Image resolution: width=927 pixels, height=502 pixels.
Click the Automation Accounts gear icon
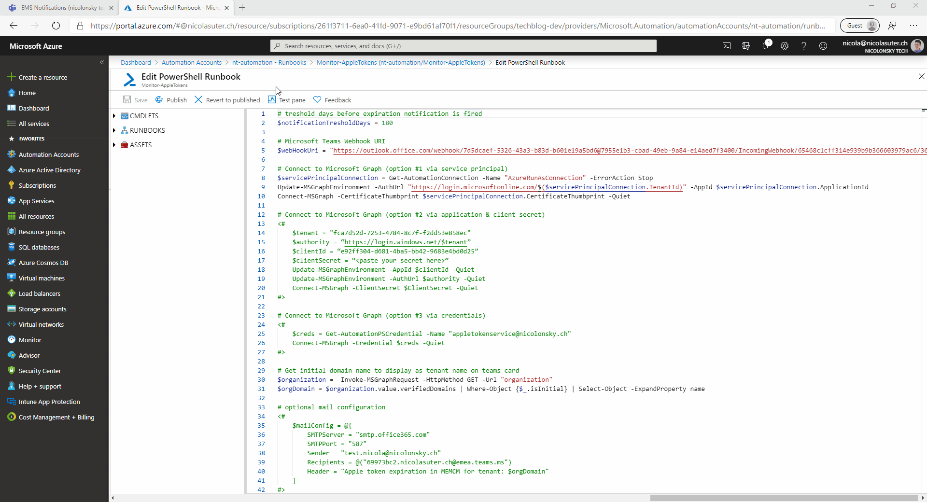tap(12, 154)
